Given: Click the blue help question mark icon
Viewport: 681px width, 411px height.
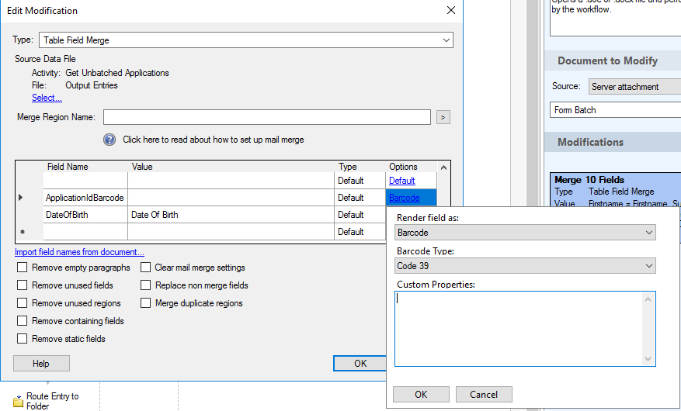Looking at the screenshot, I should coord(110,140).
